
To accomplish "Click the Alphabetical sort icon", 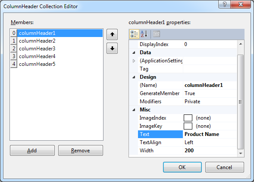I will [x=144, y=34].
